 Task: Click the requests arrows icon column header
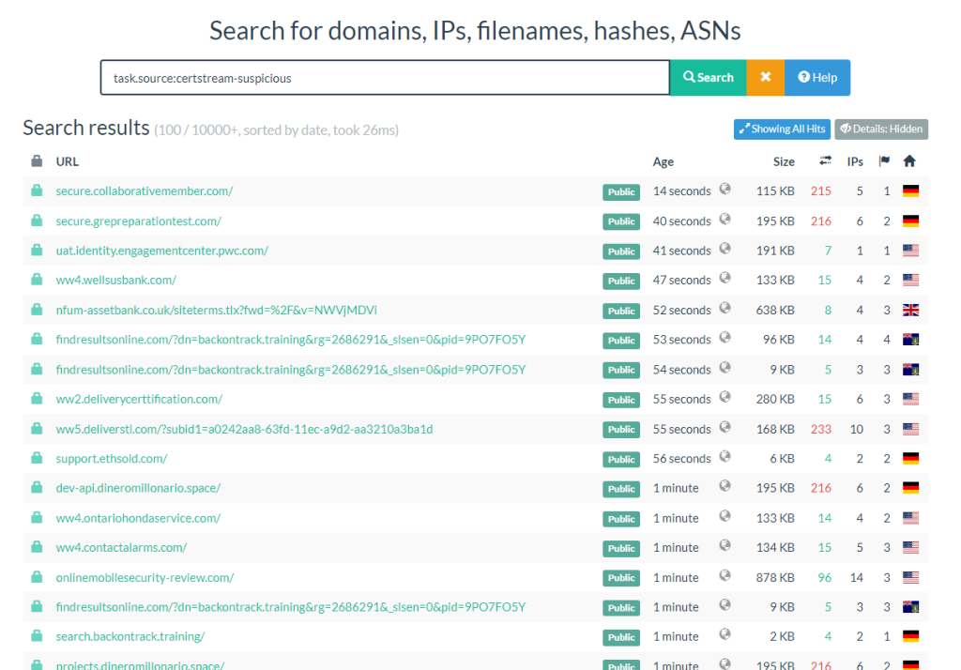pos(825,161)
